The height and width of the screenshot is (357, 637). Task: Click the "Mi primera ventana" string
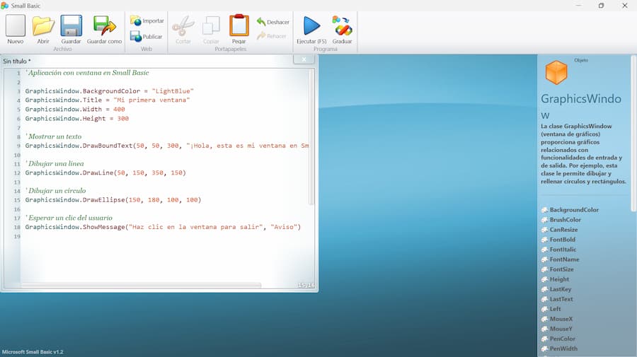pos(151,100)
